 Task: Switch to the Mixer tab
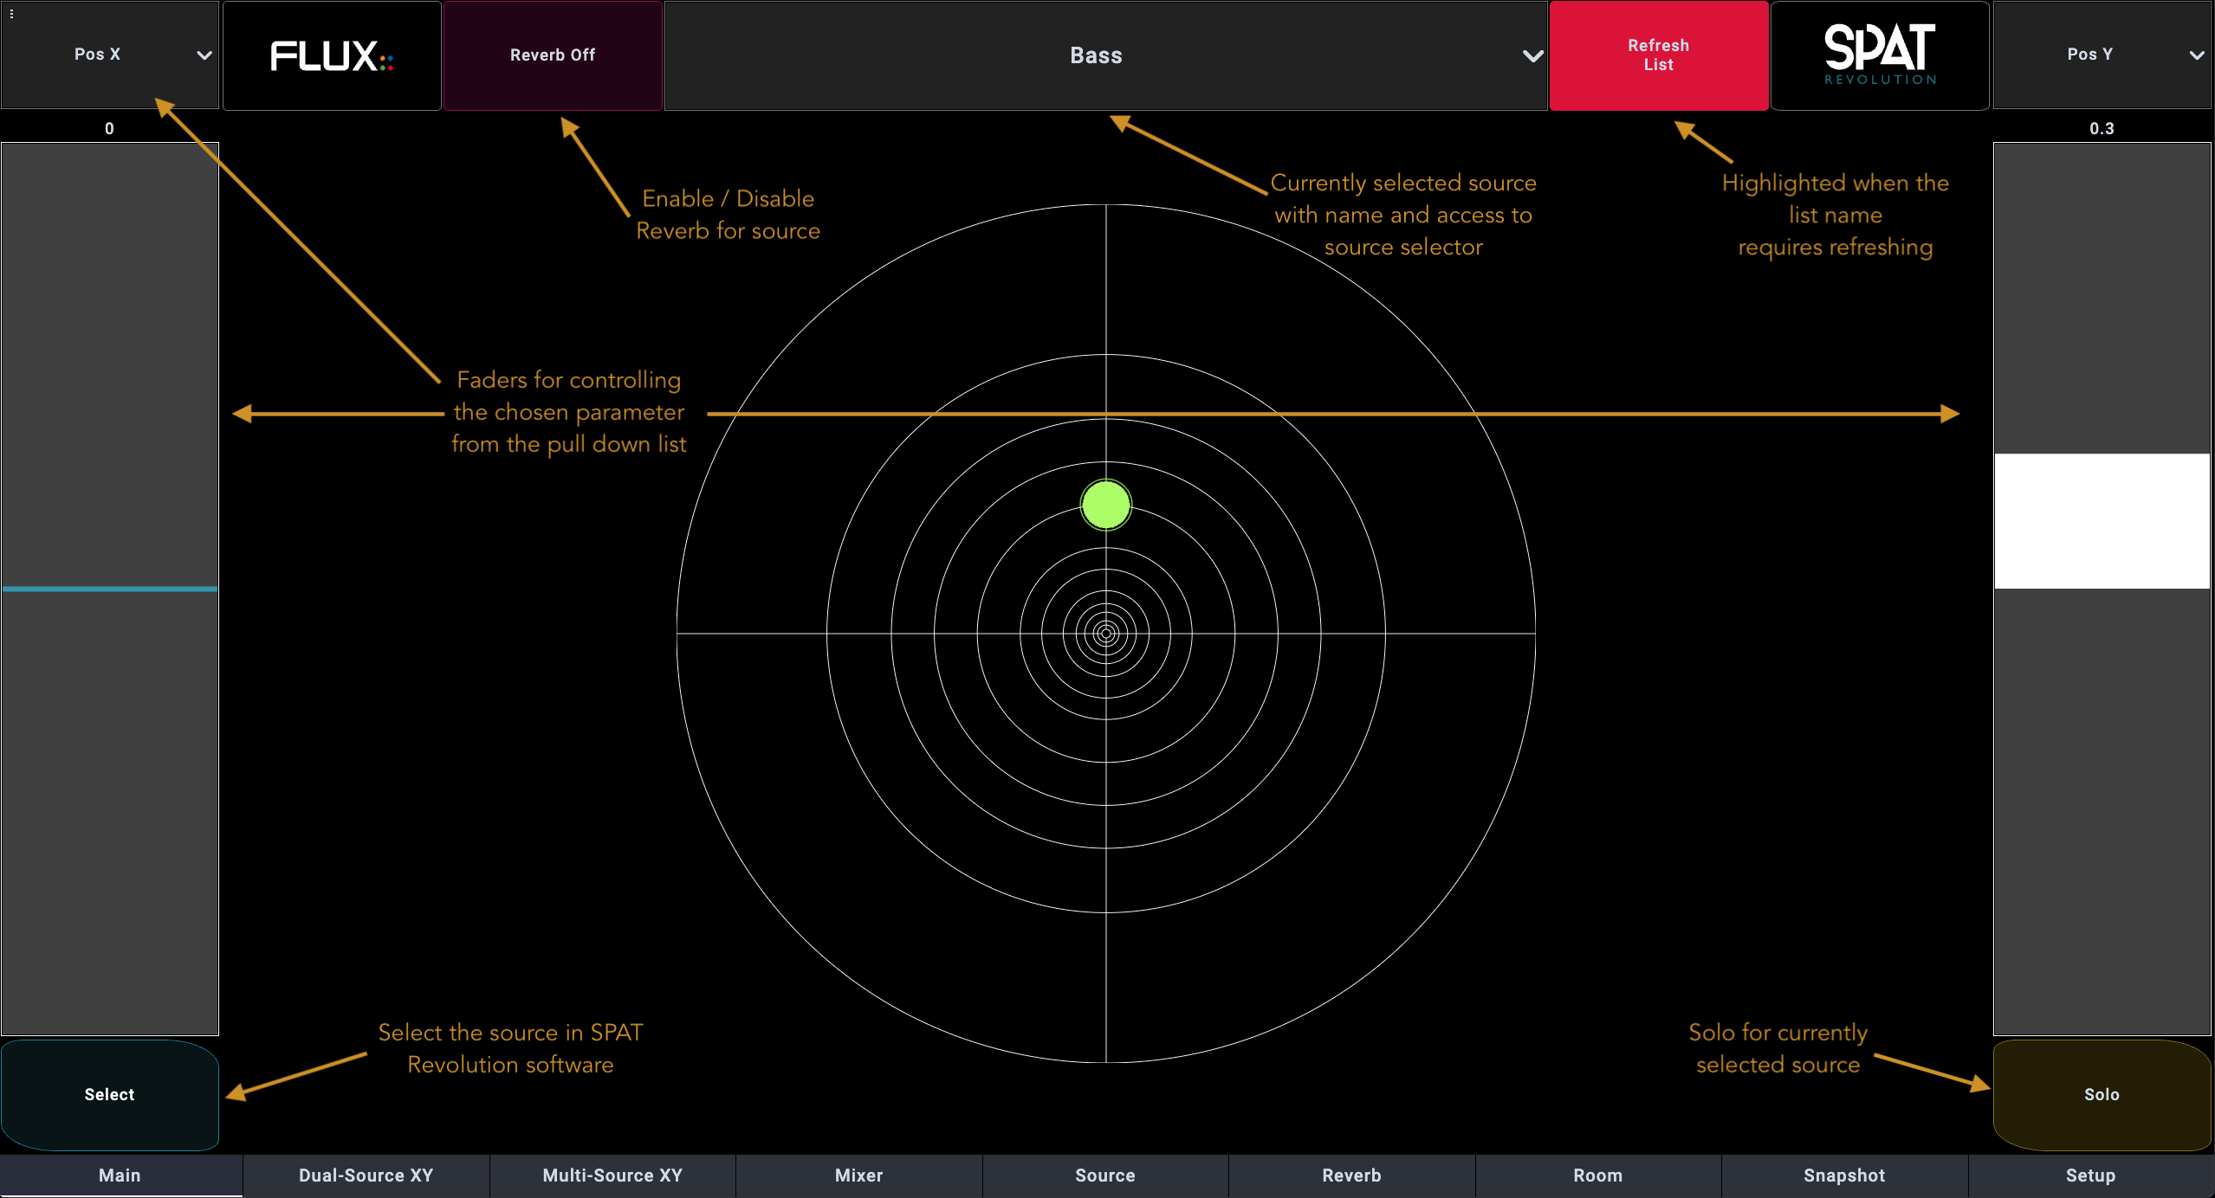(858, 1175)
